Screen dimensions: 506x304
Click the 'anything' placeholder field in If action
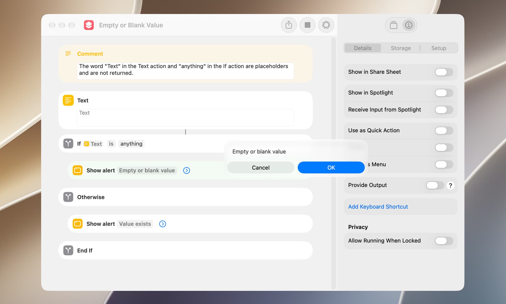tap(131, 144)
